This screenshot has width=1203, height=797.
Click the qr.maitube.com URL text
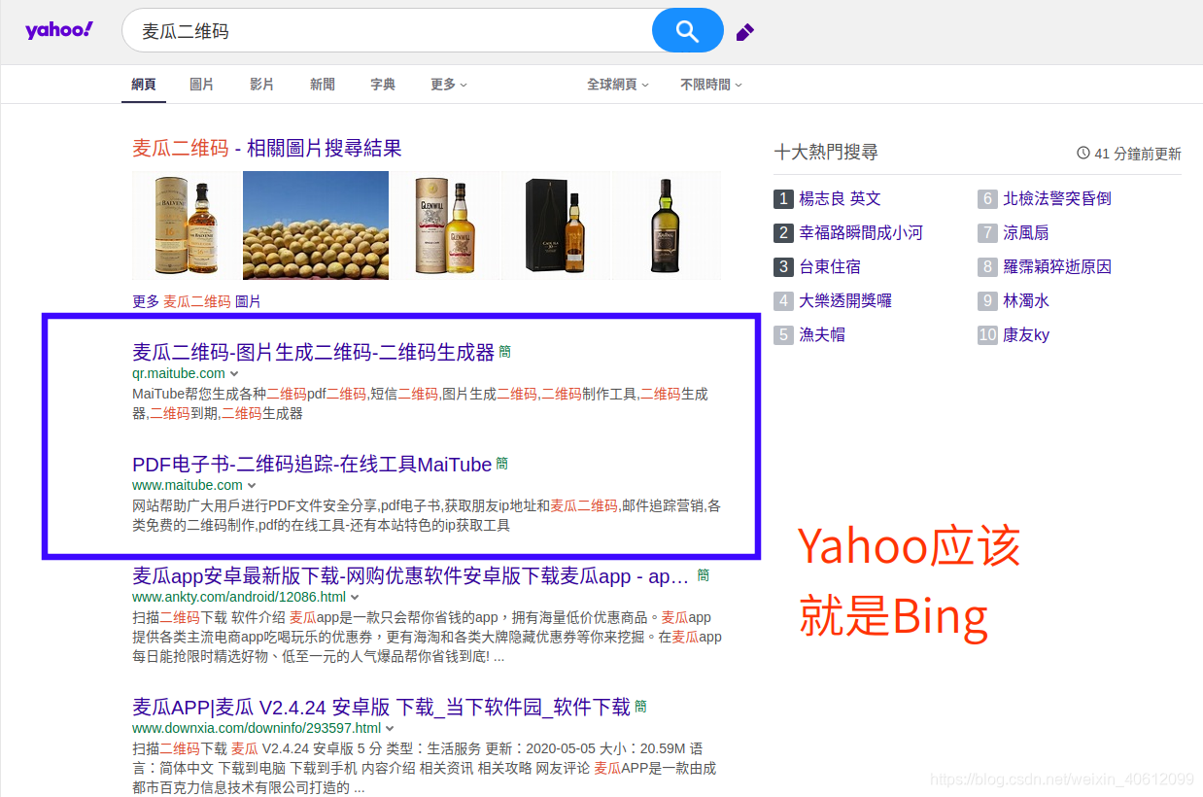179,373
